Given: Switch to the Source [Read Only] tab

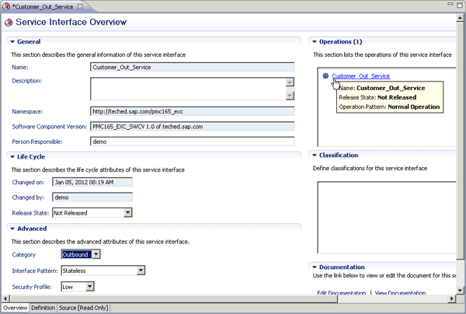Looking at the screenshot, I should [83, 308].
